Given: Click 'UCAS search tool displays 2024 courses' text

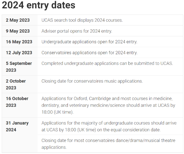Looking at the screenshot, I should (82, 20).
